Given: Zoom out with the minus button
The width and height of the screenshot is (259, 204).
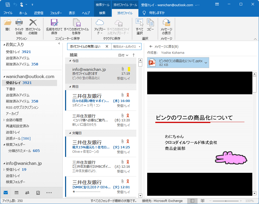Looking at the screenshot, I should pos(210,201).
